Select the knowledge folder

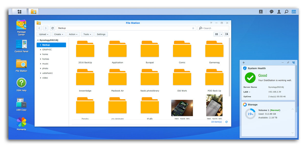[x=85, y=80]
